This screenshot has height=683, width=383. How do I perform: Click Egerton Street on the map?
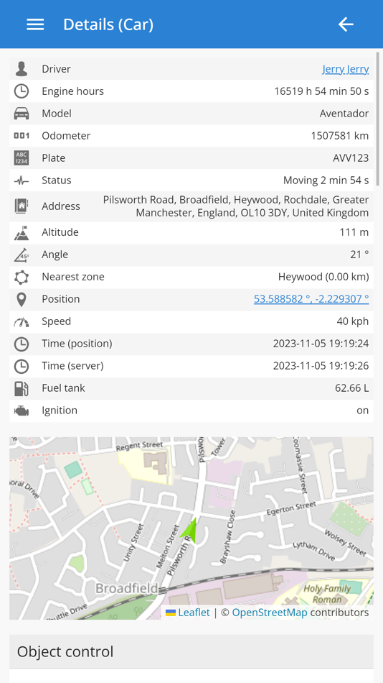coord(291,508)
